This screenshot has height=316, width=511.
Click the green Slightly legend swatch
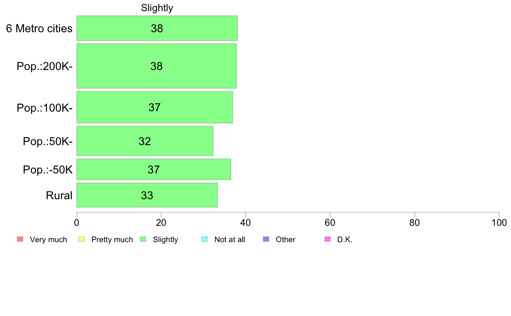(143, 239)
